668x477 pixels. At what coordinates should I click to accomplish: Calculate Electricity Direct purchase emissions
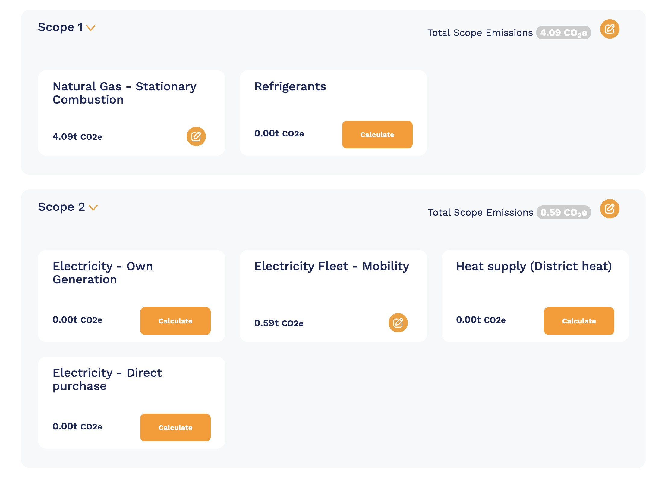pos(175,428)
